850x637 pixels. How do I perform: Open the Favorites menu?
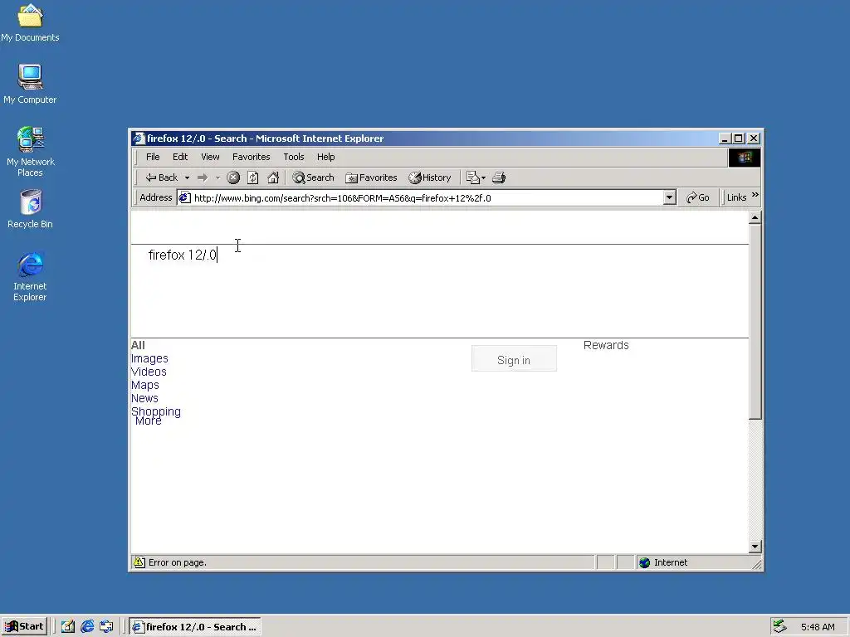click(x=251, y=157)
